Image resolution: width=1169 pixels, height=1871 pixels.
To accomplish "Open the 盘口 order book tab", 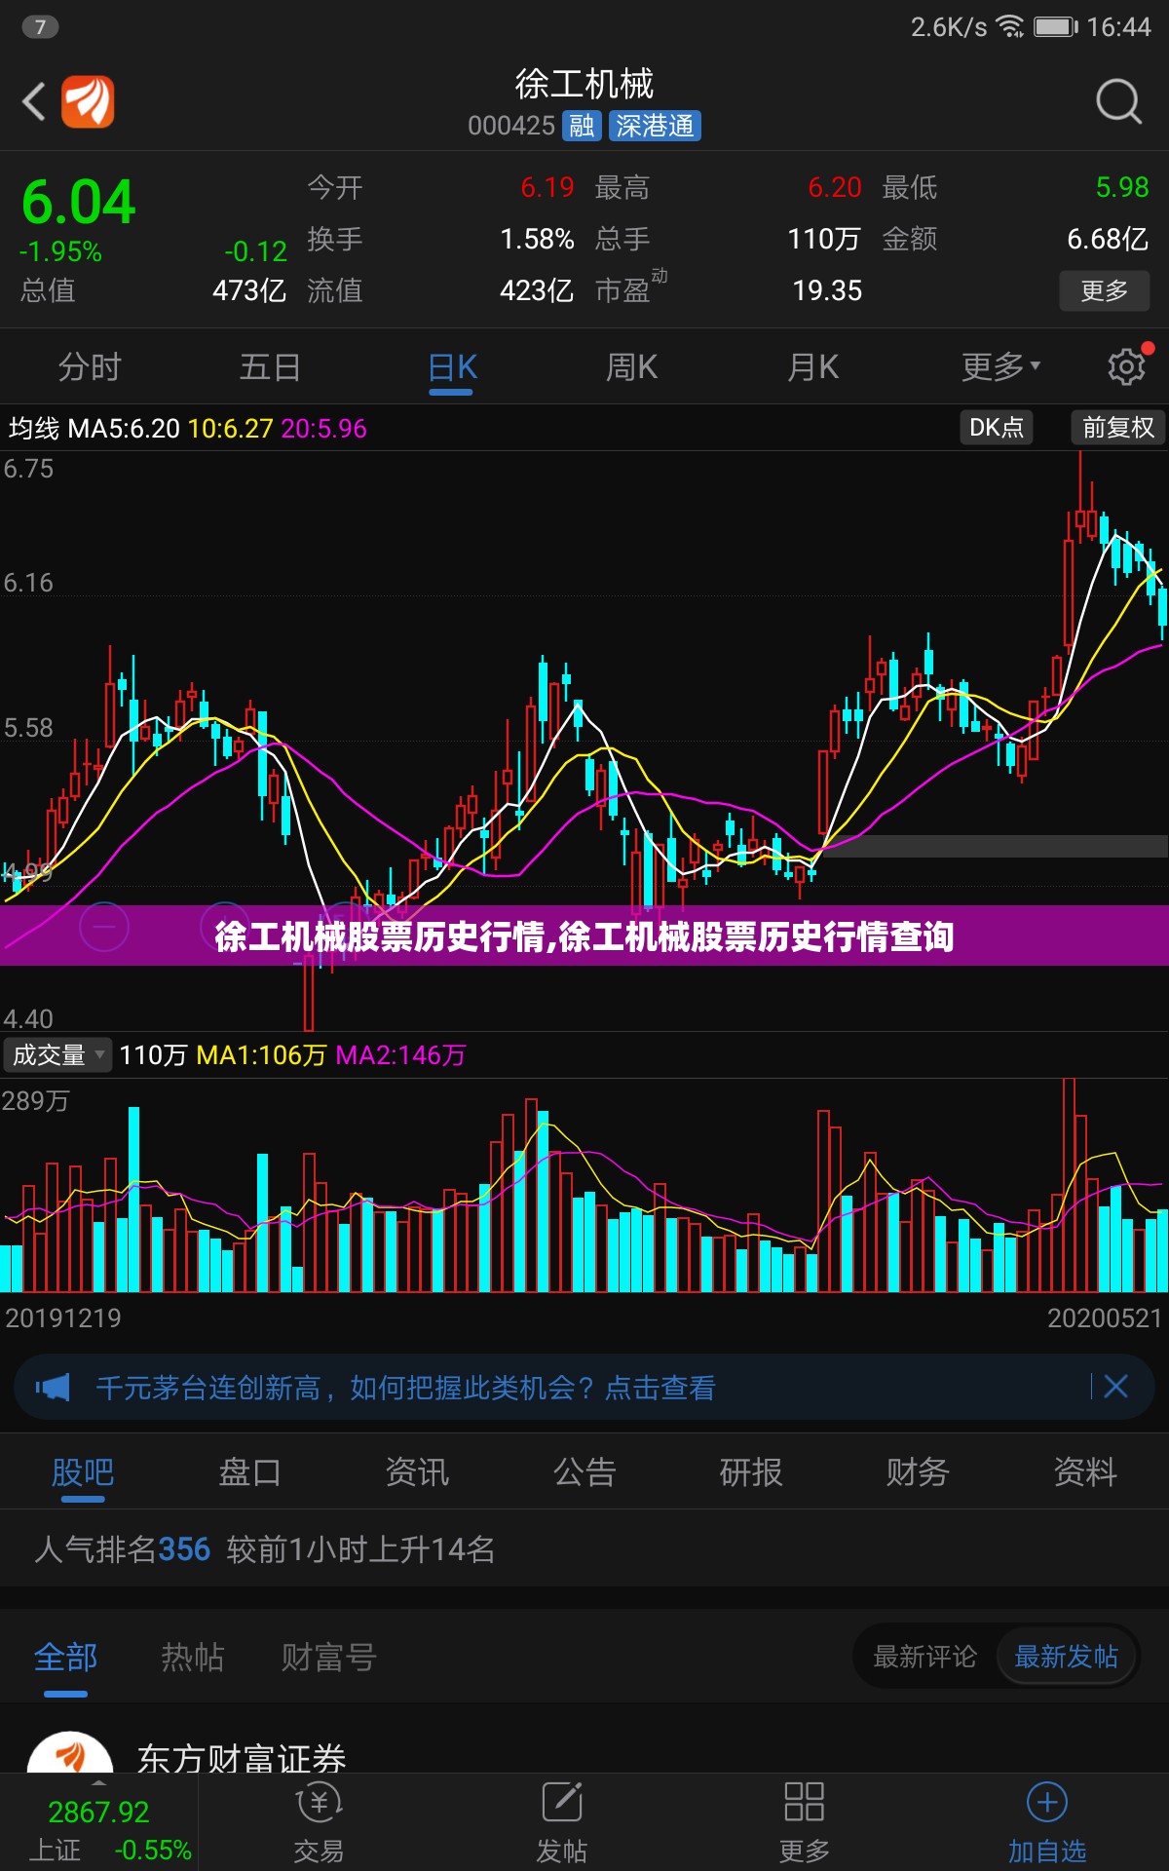I will (249, 1471).
